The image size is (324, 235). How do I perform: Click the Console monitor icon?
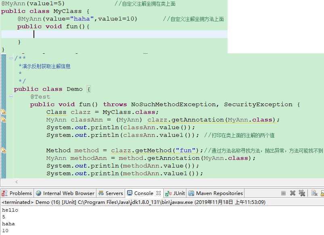click(130, 193)
